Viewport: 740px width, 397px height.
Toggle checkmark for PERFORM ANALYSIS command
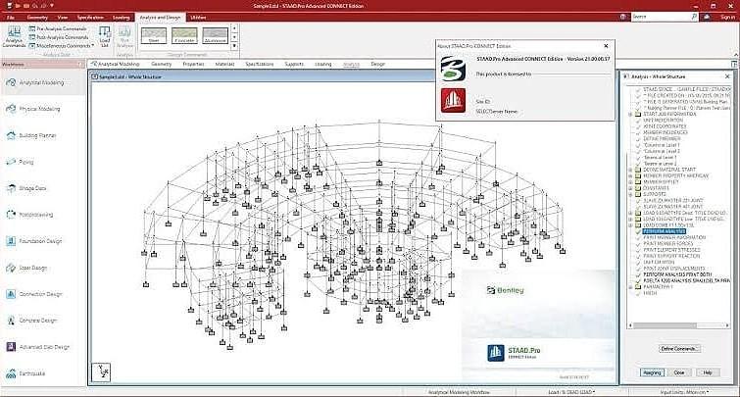tap(638, 231)
